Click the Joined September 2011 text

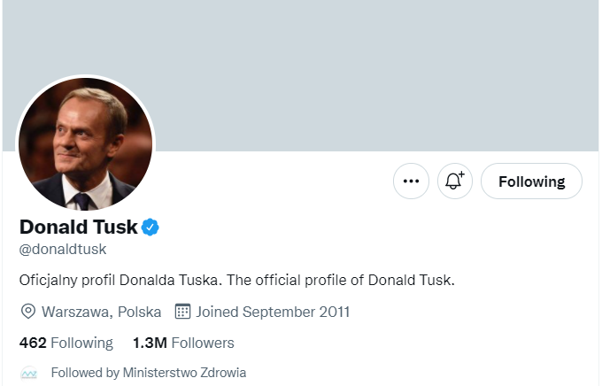click(x=273, y=312)
